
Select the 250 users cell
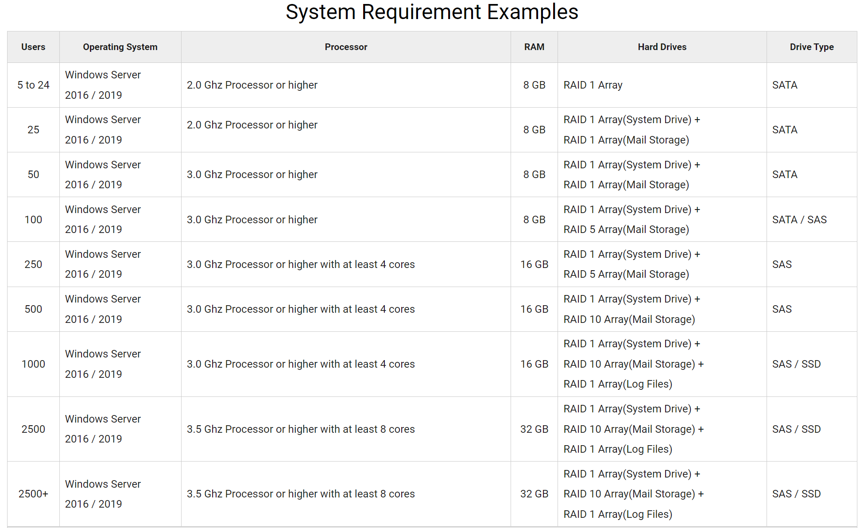[33, 264]
